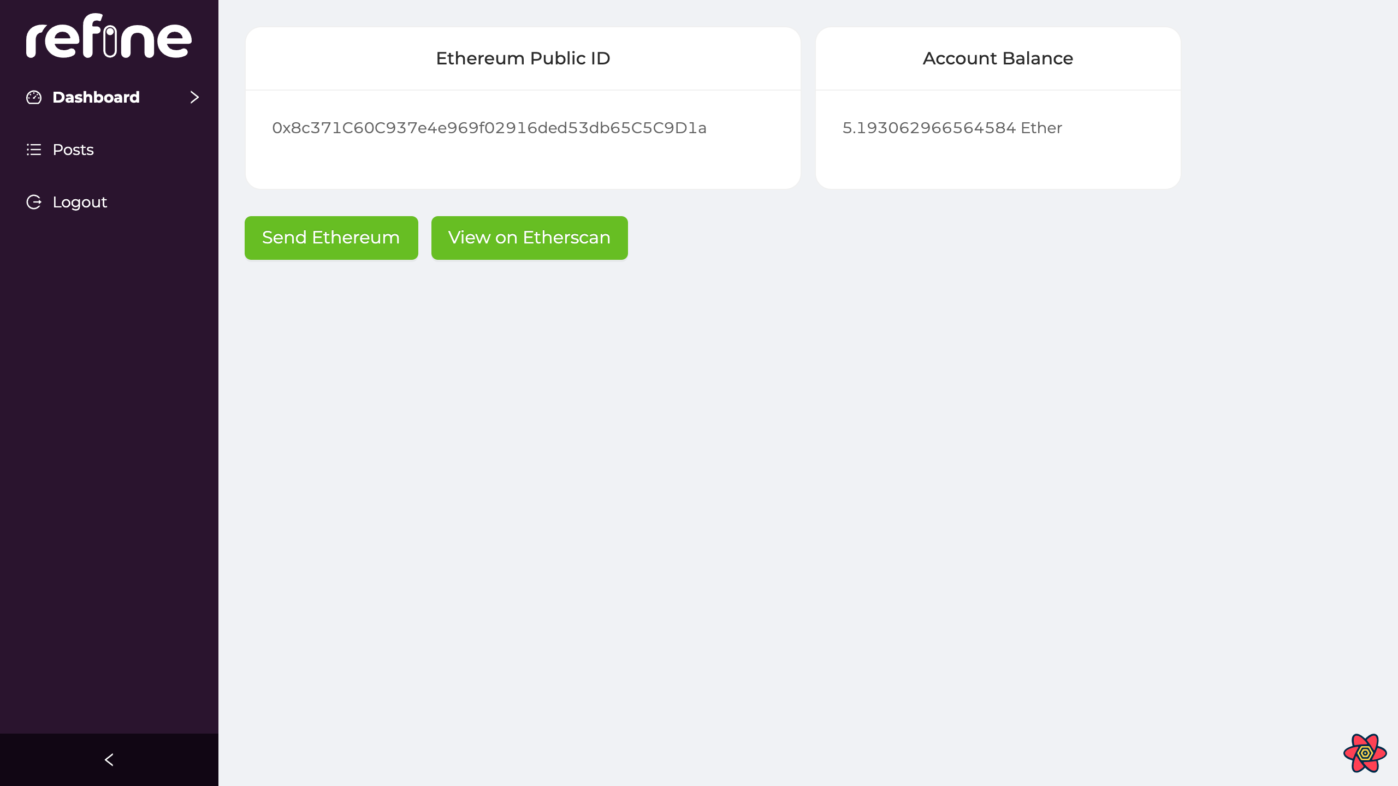Expand the Dashboard item's right chevron
Viewport: 1398px width, 786px height.
(194, 97)
